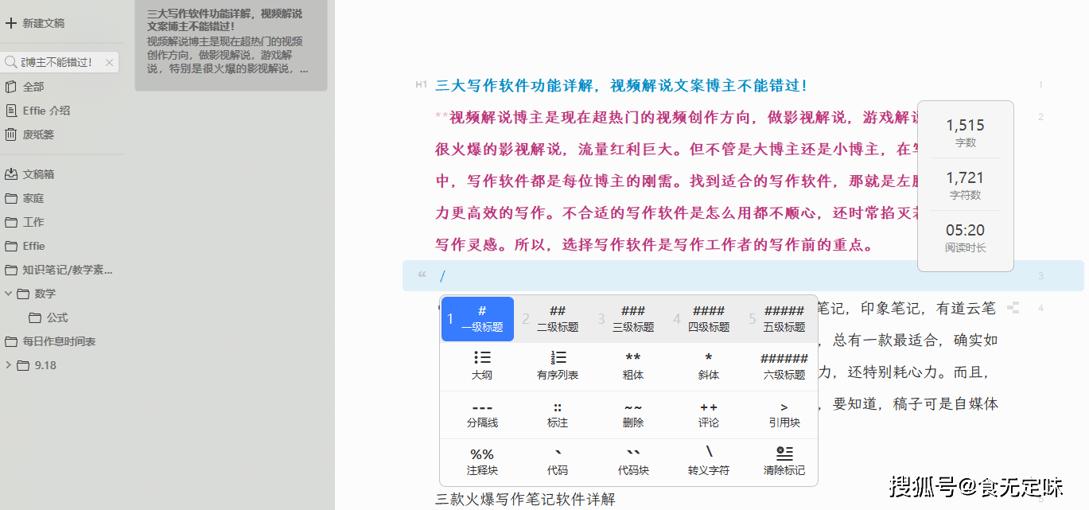Apply 删除 strikethrough formatting
This screenshot has height=510, width=1089.
[633, 414]
